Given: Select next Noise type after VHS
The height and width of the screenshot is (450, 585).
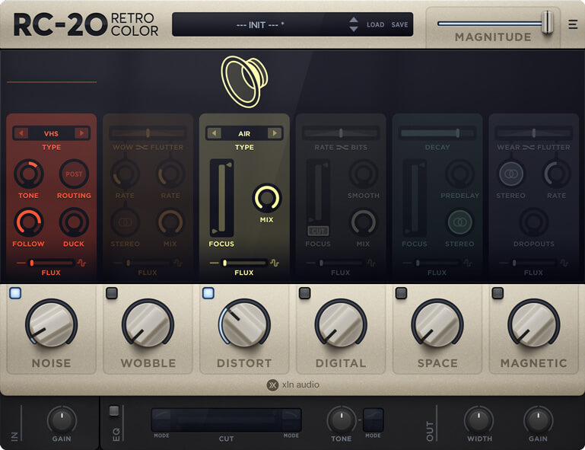Looking at the screenshot, I should point(81,133).
